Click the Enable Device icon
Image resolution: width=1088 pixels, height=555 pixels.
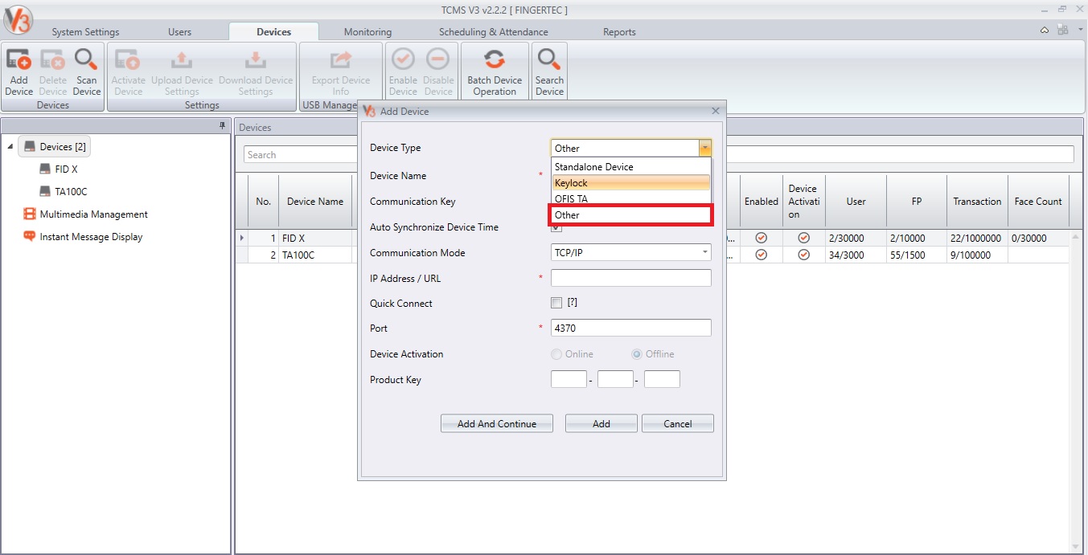pyautogui.click(x=403, y=71)
